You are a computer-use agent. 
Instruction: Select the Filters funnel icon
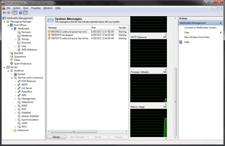coord(12,60)
